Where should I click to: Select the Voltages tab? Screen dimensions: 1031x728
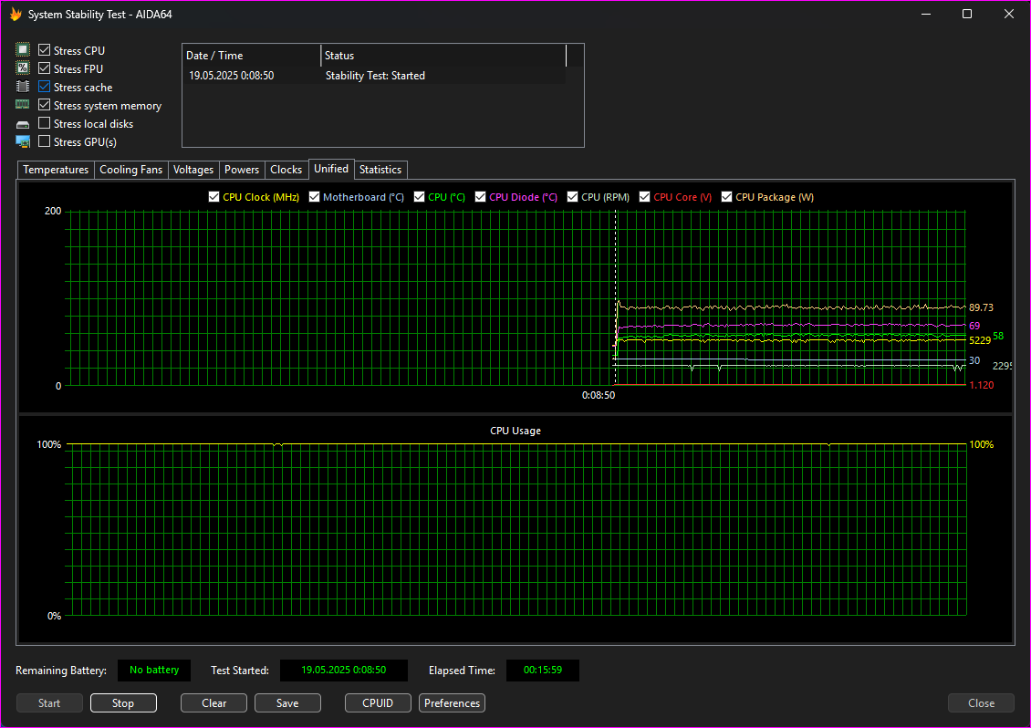193,170
